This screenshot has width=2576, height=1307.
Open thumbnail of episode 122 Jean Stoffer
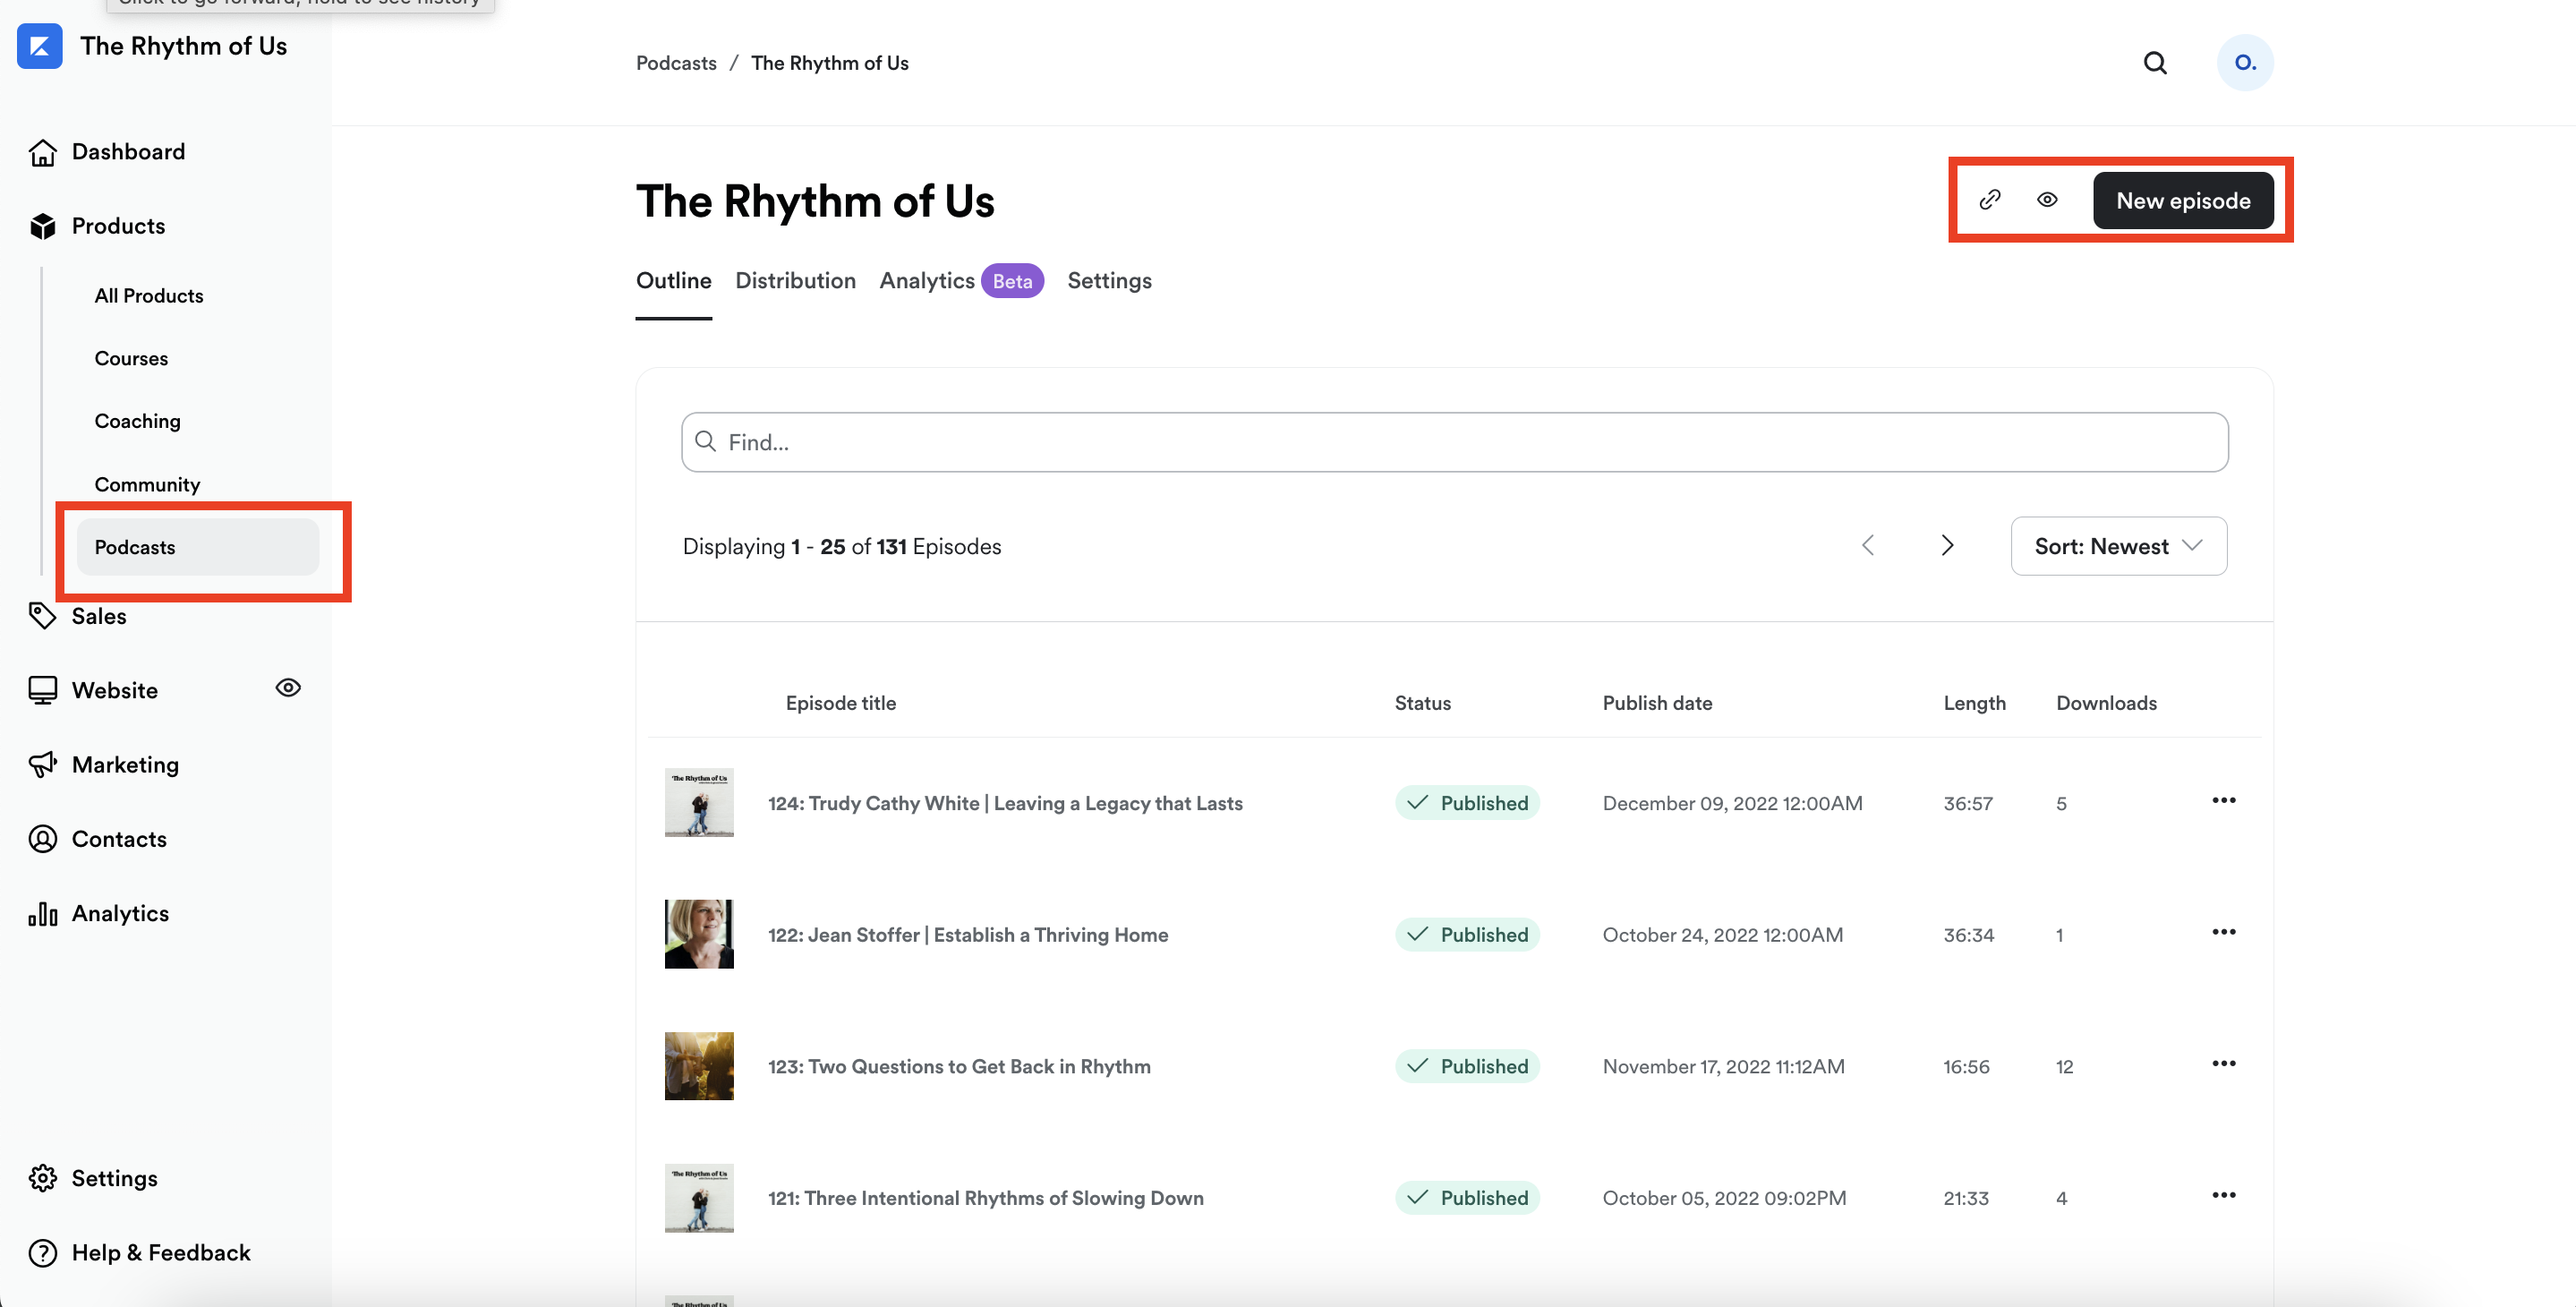pos(698,934)
